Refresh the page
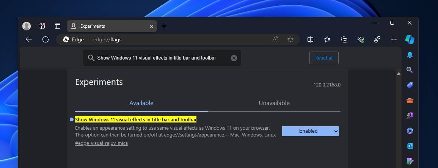 coord(46,39)
